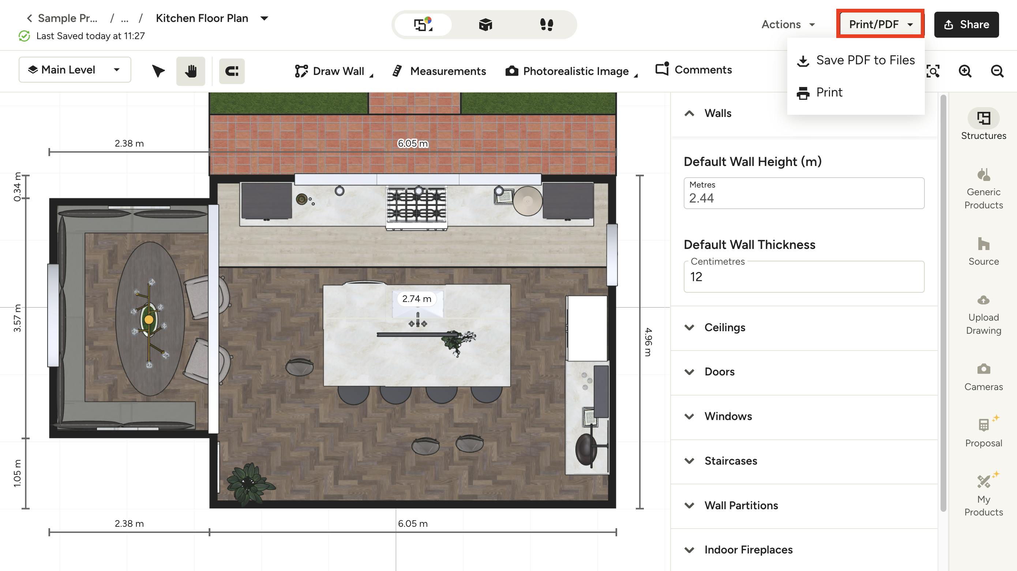Open Cameras sidebar panel

click(x=983, y=377)
